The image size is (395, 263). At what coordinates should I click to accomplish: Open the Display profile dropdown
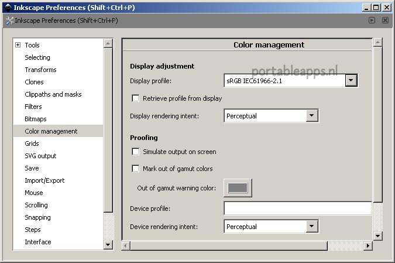351,81
